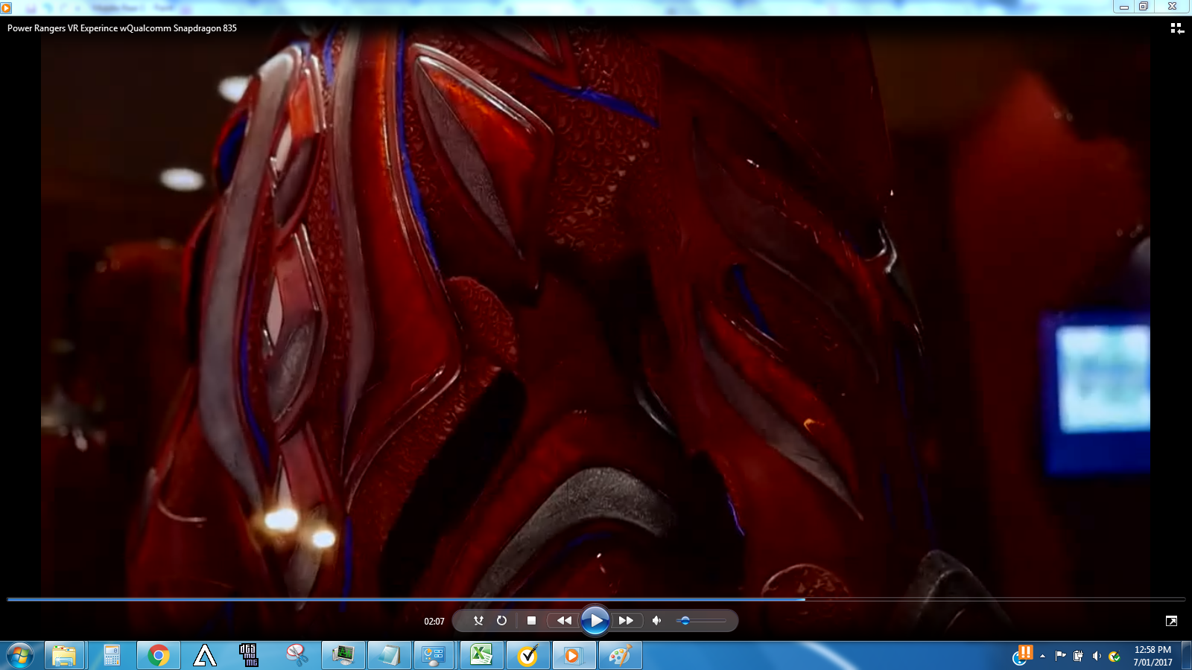This screenshot has width=1192, height=670.
Task: Stop the video playback
Action: [x=531, y=620]
